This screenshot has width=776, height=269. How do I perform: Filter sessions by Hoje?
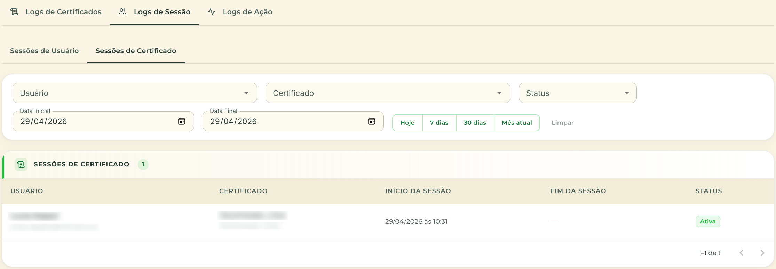(x=407, y=123)
